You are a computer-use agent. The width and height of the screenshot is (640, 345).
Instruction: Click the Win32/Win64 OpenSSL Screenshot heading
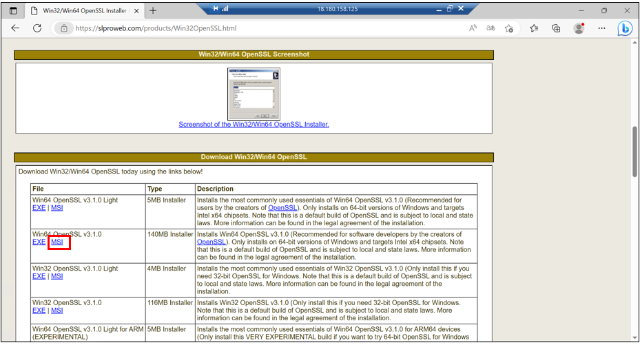(254, 54)
